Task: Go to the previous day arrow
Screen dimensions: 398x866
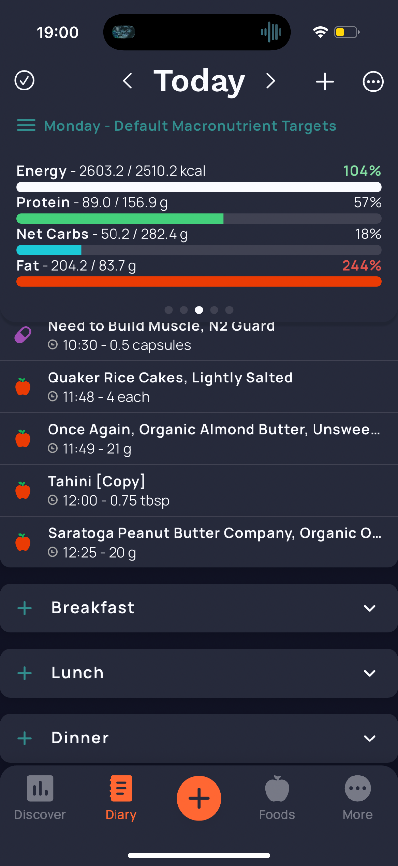Action: 128,81
